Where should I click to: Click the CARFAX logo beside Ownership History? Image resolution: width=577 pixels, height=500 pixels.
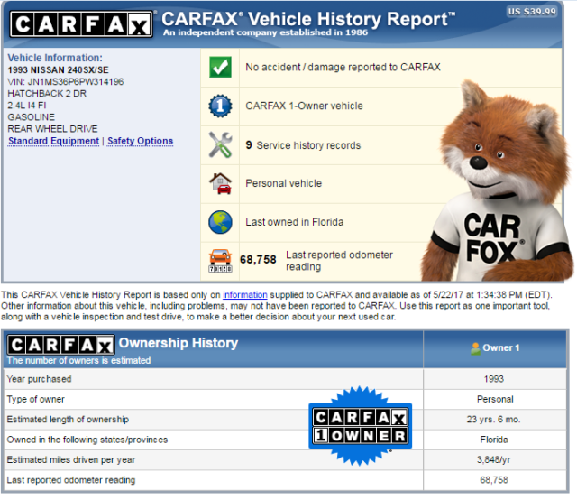pos(60,345)
